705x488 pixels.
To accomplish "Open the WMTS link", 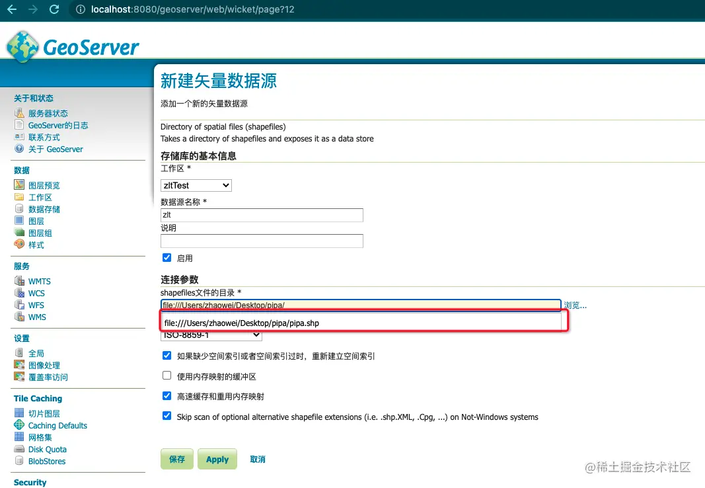I will coord(40,281).
